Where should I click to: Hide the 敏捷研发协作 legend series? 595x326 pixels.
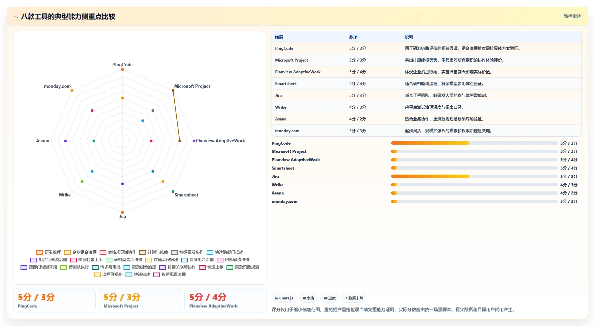coord(187,252)
